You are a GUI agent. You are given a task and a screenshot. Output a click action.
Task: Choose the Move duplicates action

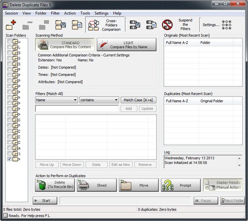[139, 185]
